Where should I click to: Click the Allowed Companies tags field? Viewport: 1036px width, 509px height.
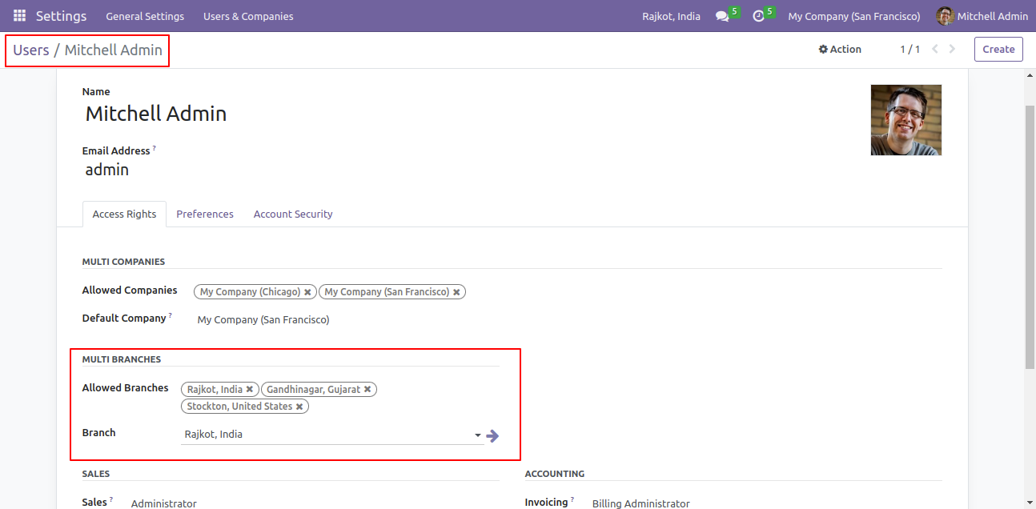coord(328,292)
